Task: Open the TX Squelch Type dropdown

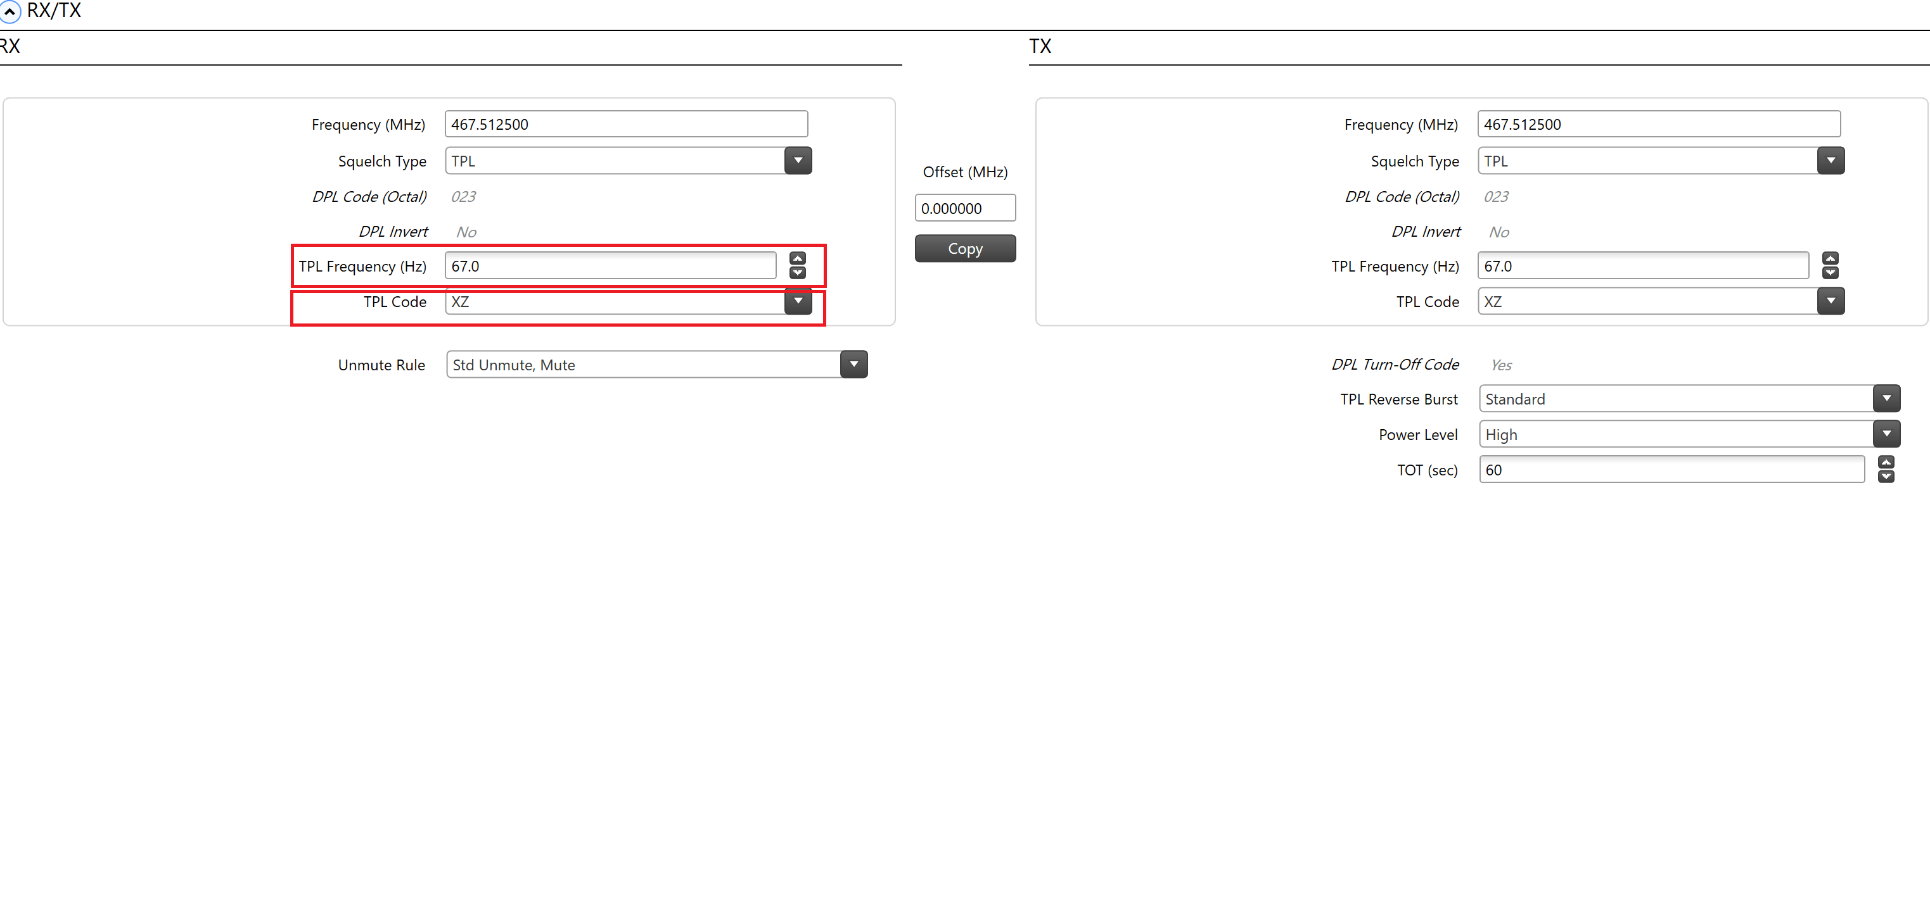Action: (x=1831, y=160)
